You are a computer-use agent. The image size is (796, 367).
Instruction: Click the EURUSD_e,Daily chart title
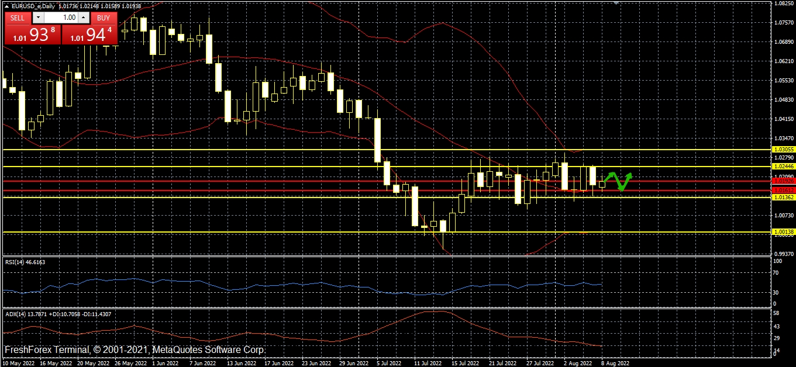click(33, 6)
